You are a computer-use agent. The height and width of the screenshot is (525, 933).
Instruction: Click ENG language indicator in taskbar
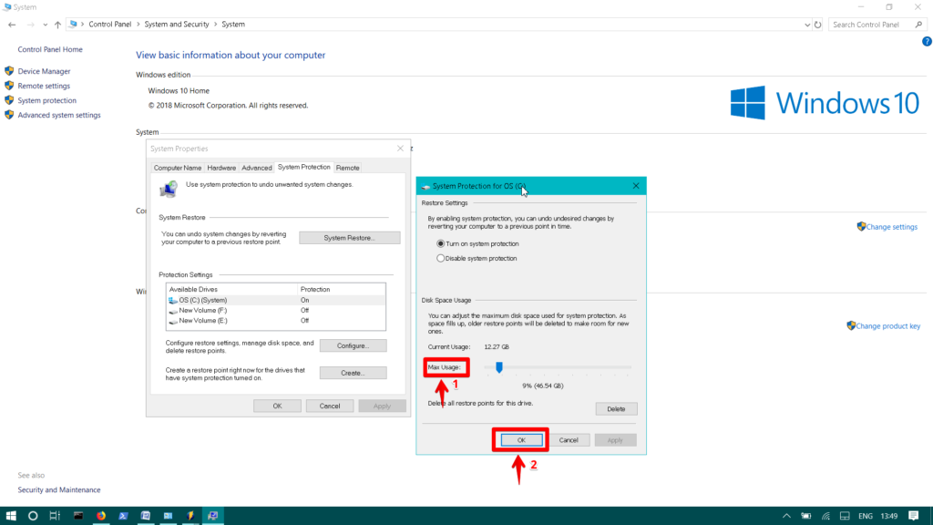(x=866, y=516)
